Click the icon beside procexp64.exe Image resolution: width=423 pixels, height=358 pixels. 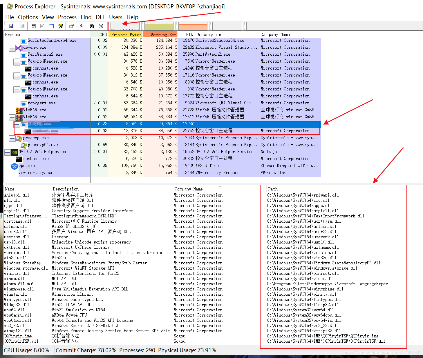coord(24,145)
